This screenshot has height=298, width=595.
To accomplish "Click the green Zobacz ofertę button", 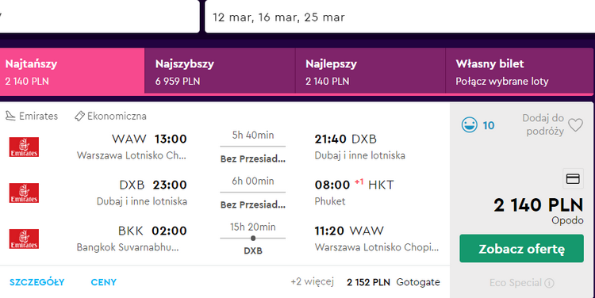I will coord(521,249).
